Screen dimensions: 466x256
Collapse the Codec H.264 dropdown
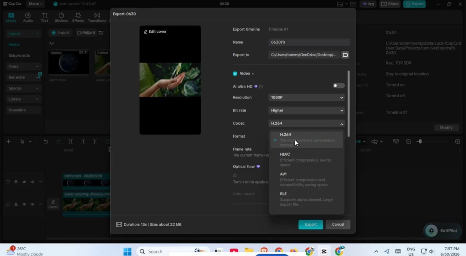coord(307,124)
